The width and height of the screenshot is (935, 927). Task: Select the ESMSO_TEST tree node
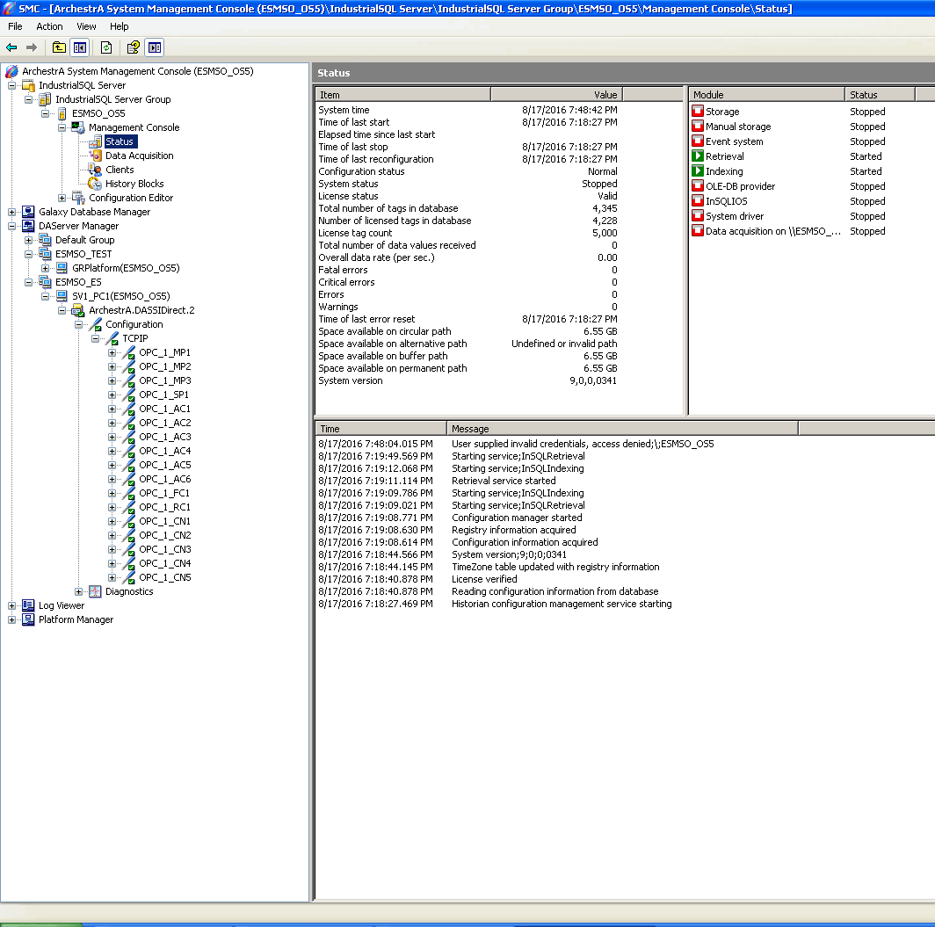[83, 254]
